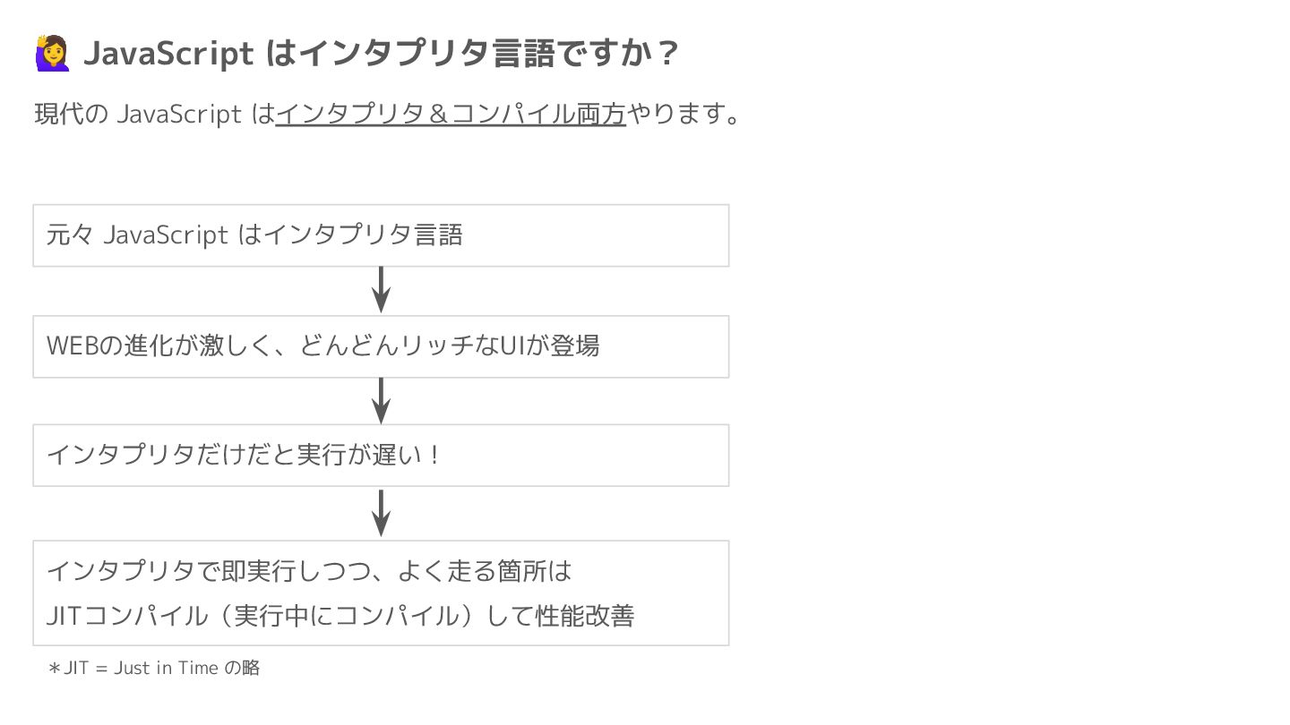Screen dimensions: 1290x725
Task: Click the asterisk before the JIT footnote
Action: click(x=54, y=668)
